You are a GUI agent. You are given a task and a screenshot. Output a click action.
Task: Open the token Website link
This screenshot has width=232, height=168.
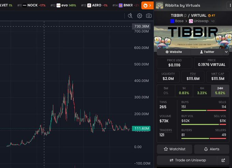(x=174, y=52)
